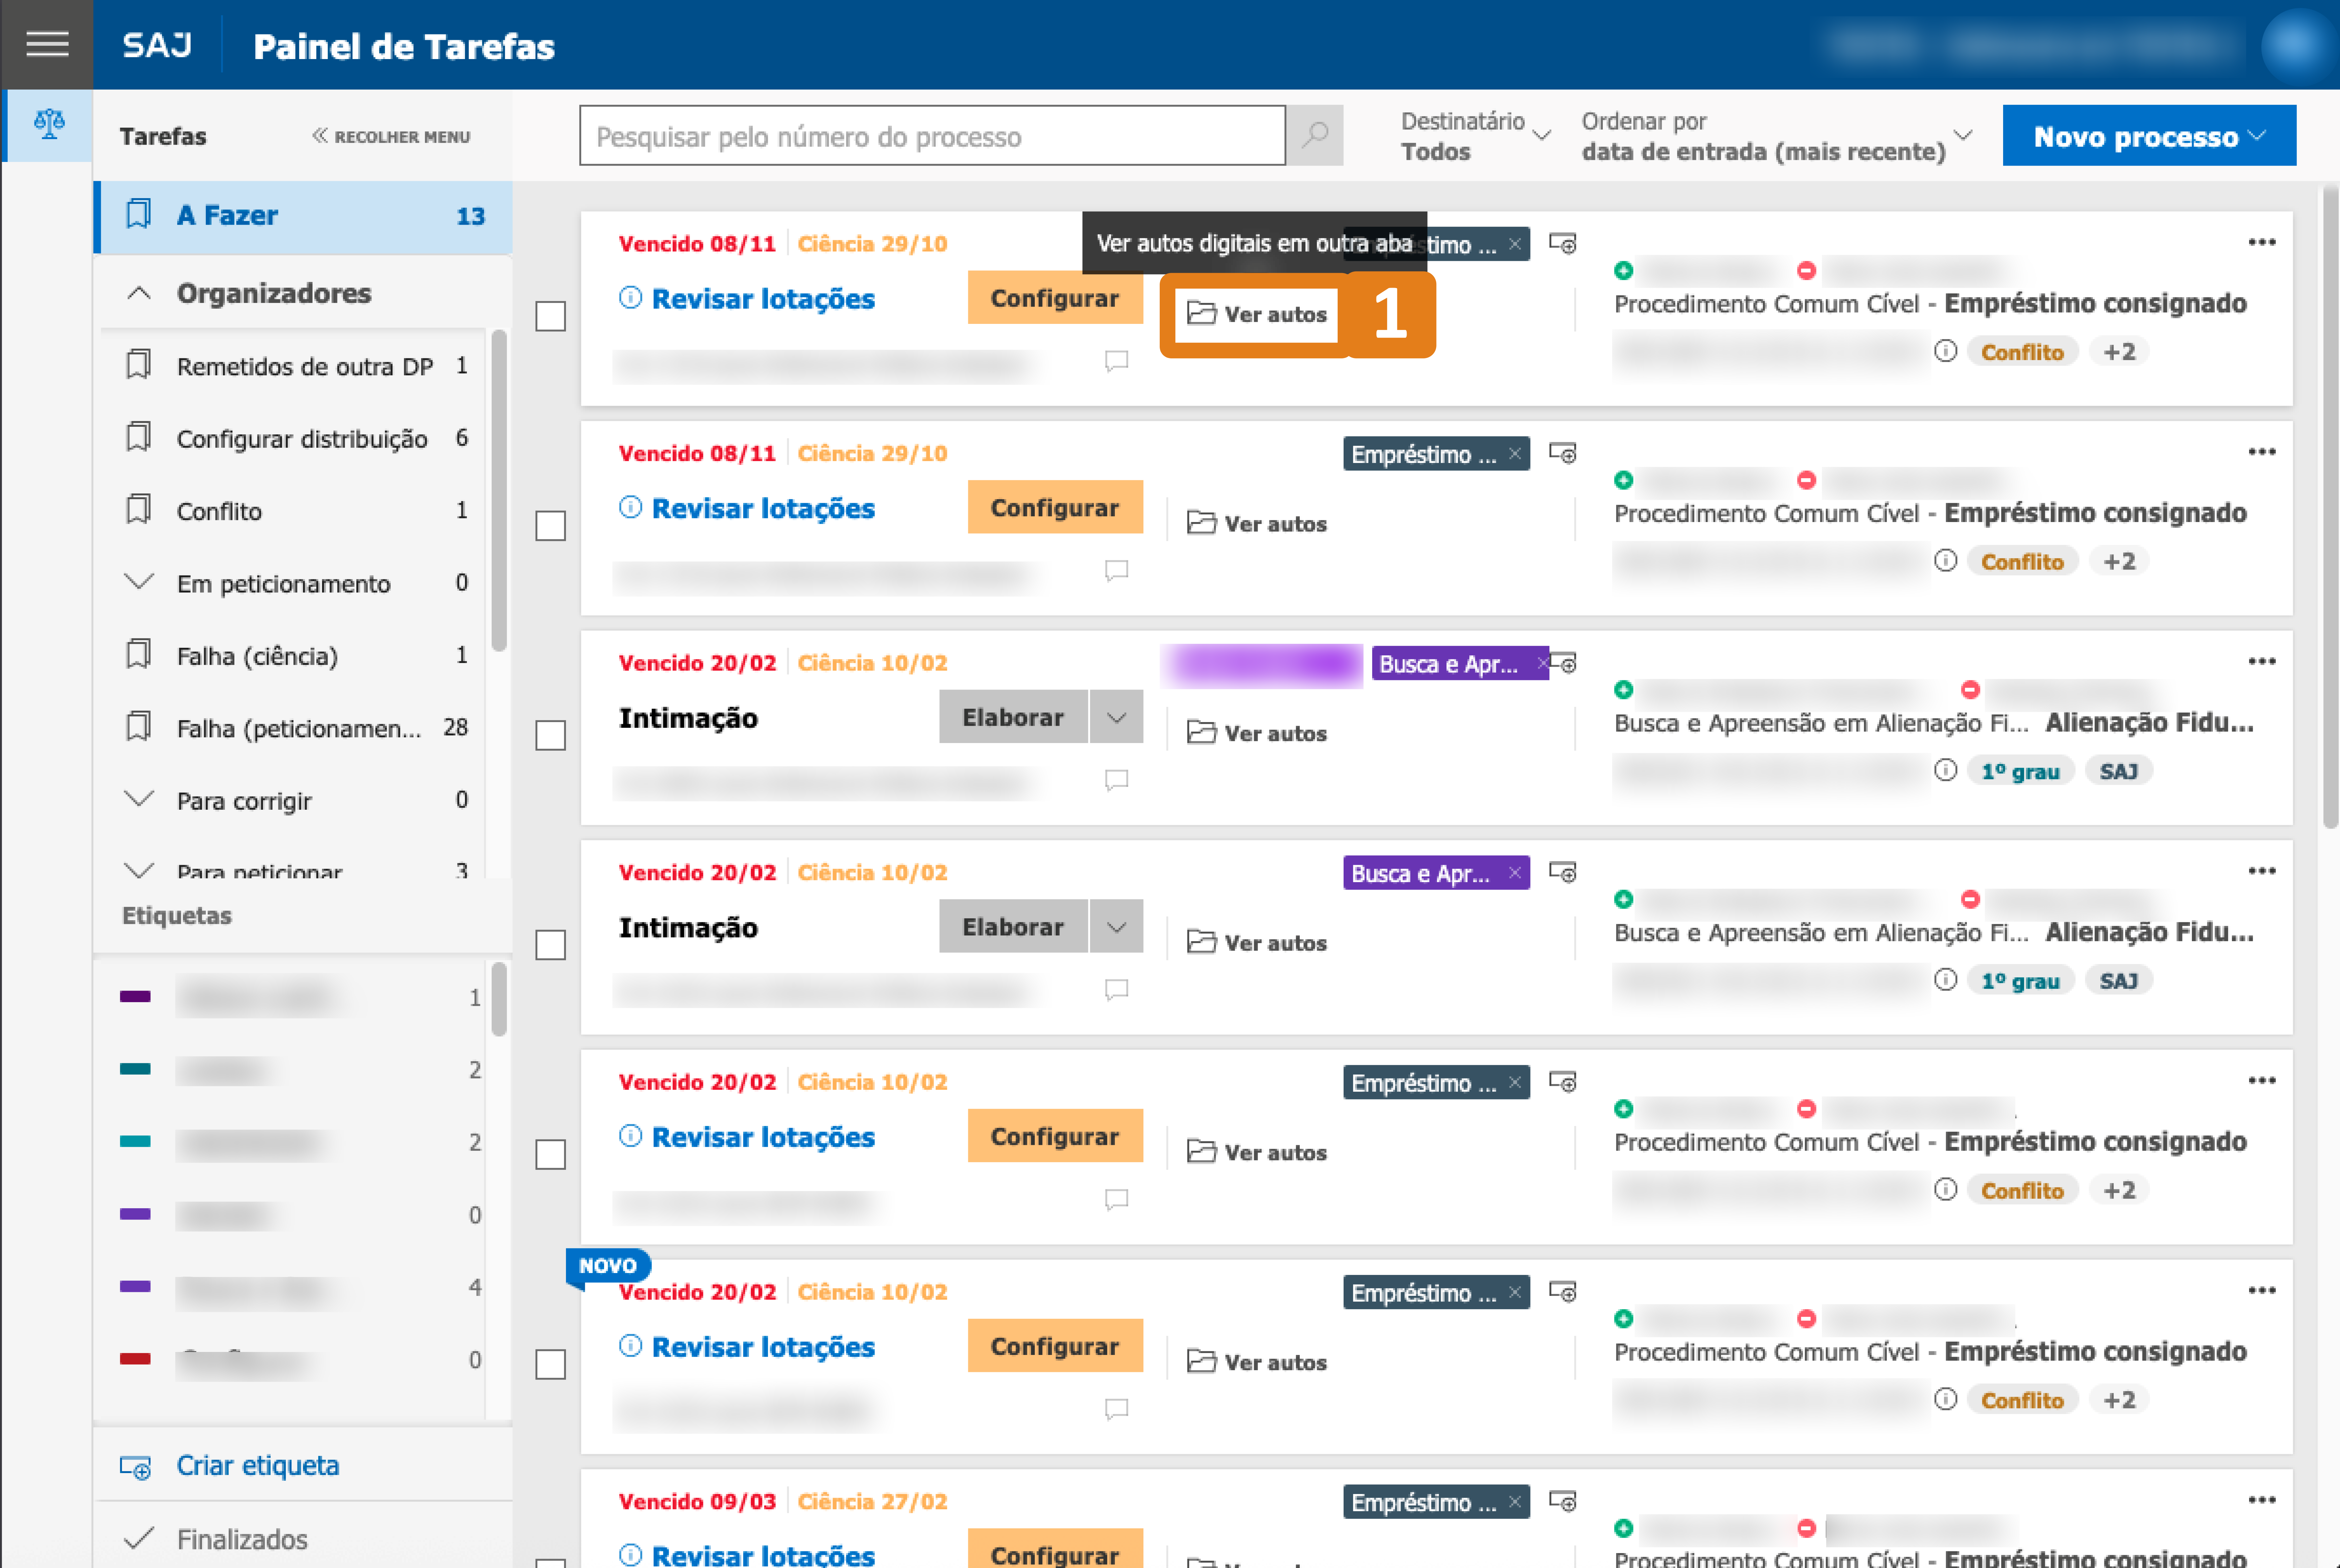The width and height of the screenshot is (2340, 1568).
Task: Click info icon beside first 1º grau tag
Action: click(x=1945, y=770)
